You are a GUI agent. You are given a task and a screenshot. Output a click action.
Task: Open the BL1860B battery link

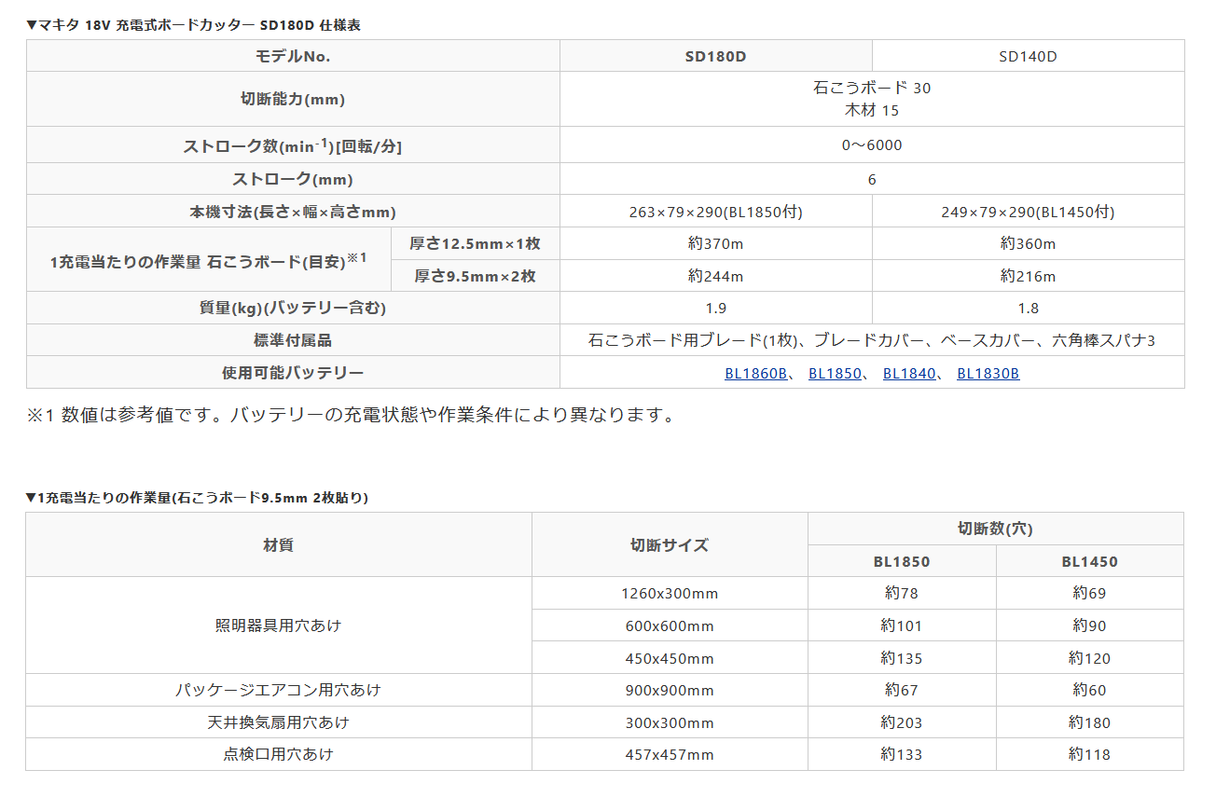click(x=755, y=373)
